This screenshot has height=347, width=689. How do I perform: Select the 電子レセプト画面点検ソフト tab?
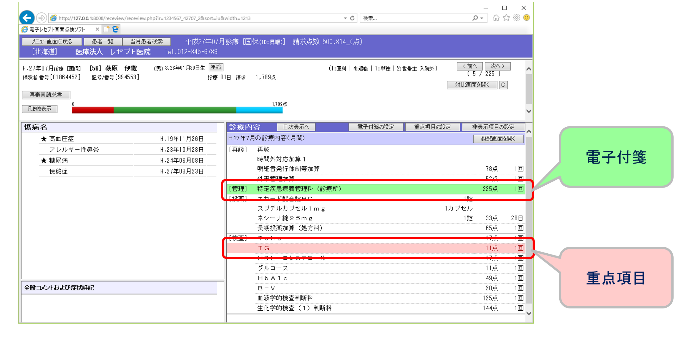(61, 29)
